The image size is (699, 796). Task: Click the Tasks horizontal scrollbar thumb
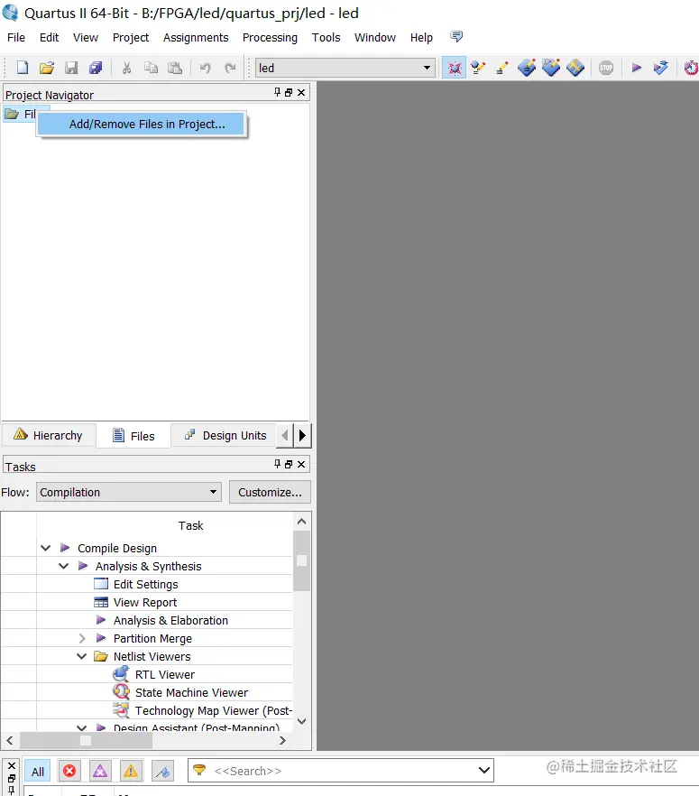(x=86, y=740)
